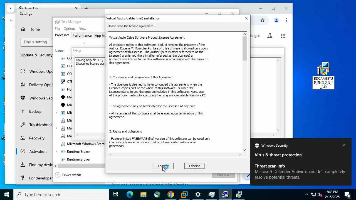The height and width of the screenshot is (200, 356).
Task: Open the BDCAMSETUP_ENG desktop icon
Action: pyautogui.click(x=323, y=76)
